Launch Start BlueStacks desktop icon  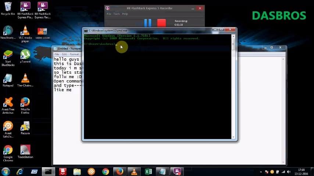(x=8, y=58)
